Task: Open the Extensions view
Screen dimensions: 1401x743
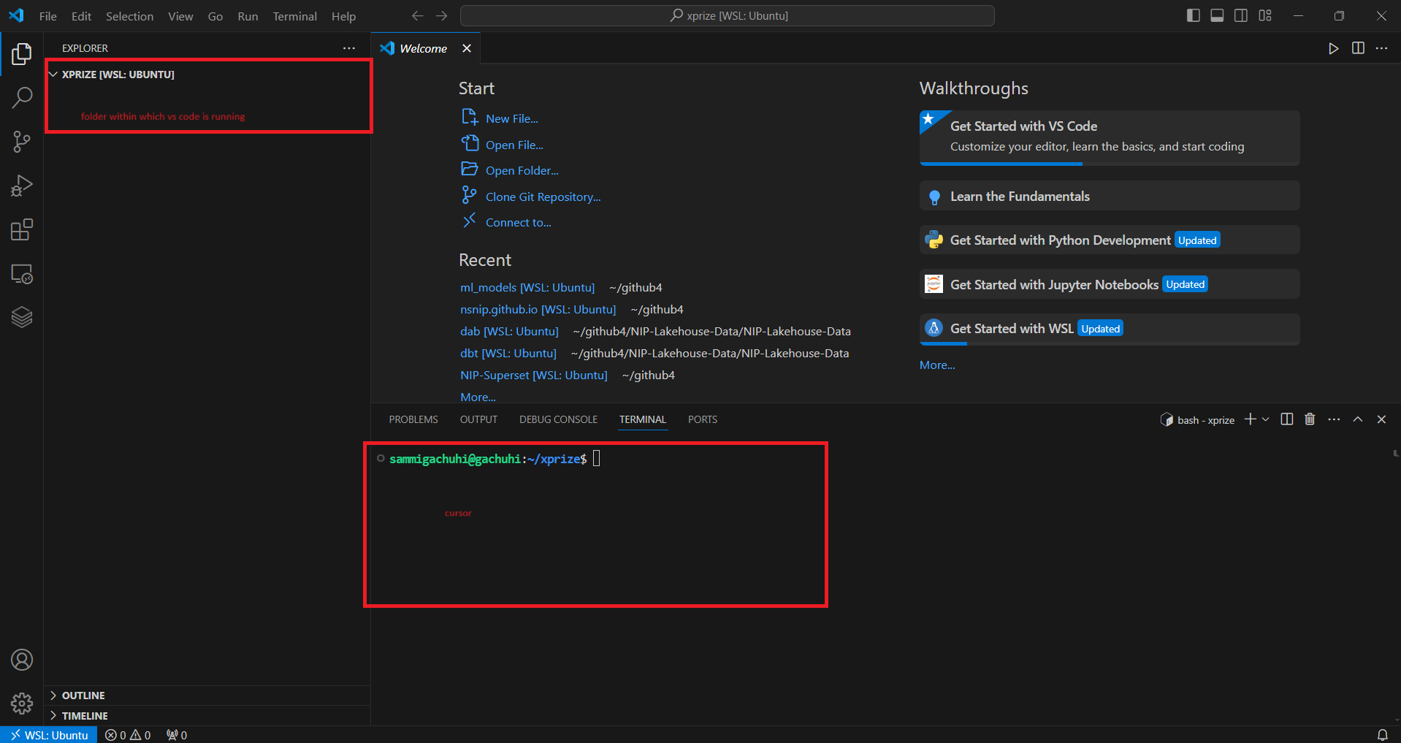Action: (22, 230)
